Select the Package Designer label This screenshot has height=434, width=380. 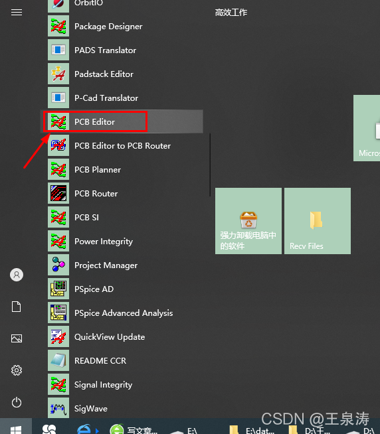[108, 27]
